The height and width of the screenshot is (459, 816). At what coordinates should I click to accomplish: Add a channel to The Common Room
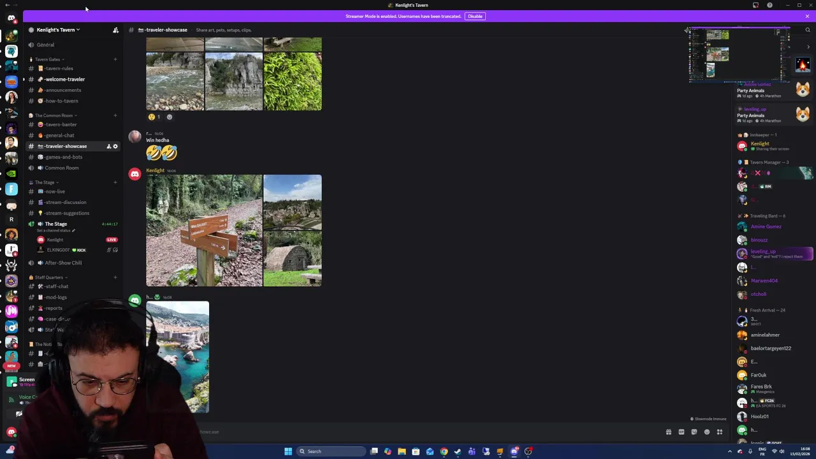click(x=115, y=115)
